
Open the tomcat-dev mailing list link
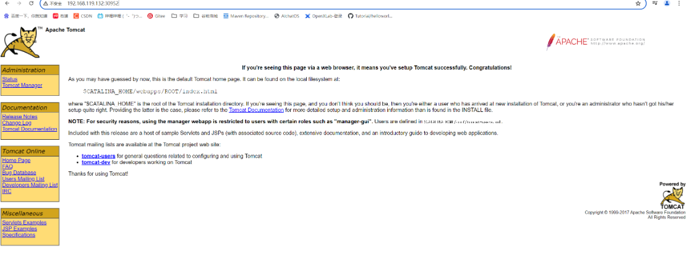click(x=96, y=162)
